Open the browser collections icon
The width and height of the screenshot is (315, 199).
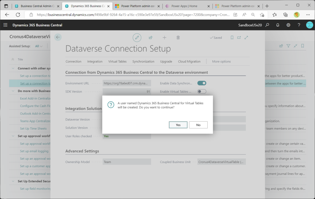pos(285,15)
